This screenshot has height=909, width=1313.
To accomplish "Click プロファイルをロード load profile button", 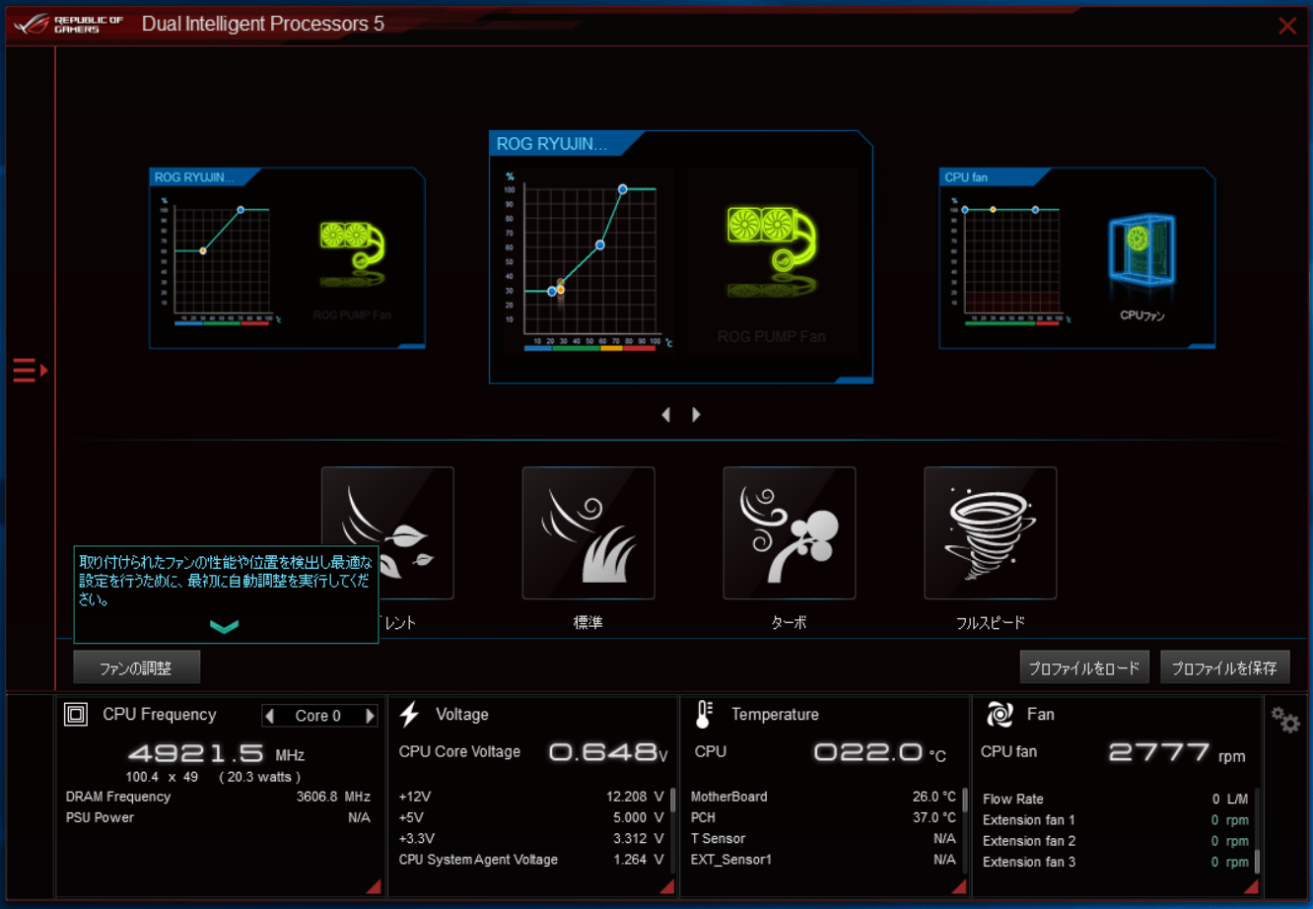I will 1084,667.
